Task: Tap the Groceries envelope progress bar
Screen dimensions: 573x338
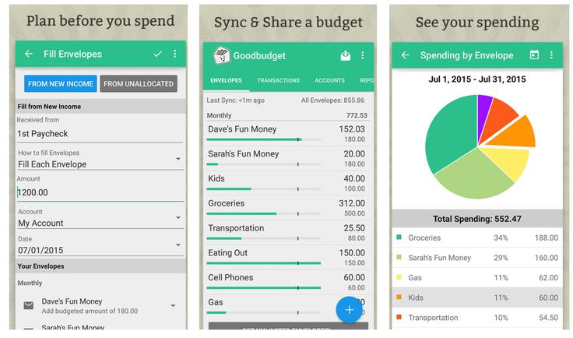Action: tap(263, 213)
